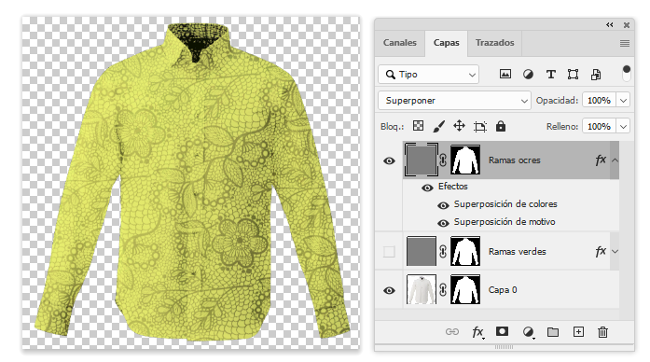
Task: Select Ramas verdes mask thumbnail
Action: [465, 251]
